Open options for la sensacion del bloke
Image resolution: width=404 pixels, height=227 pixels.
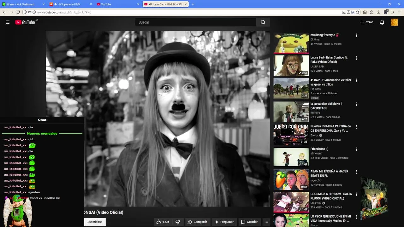(356, 104)
